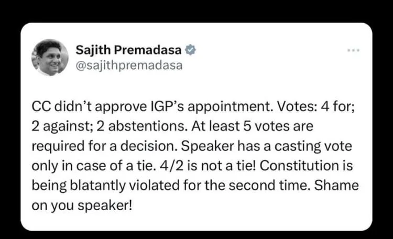Click the text "required for a decision"
This screenshot has height=239, width=393.
coord(104,146)
